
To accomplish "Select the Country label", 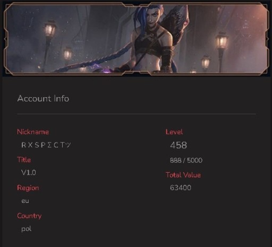I will click(x=29, y=216).
